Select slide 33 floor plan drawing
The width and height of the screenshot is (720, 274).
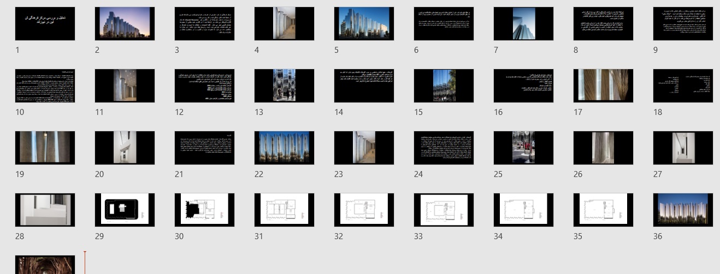(x=444, y=210)
